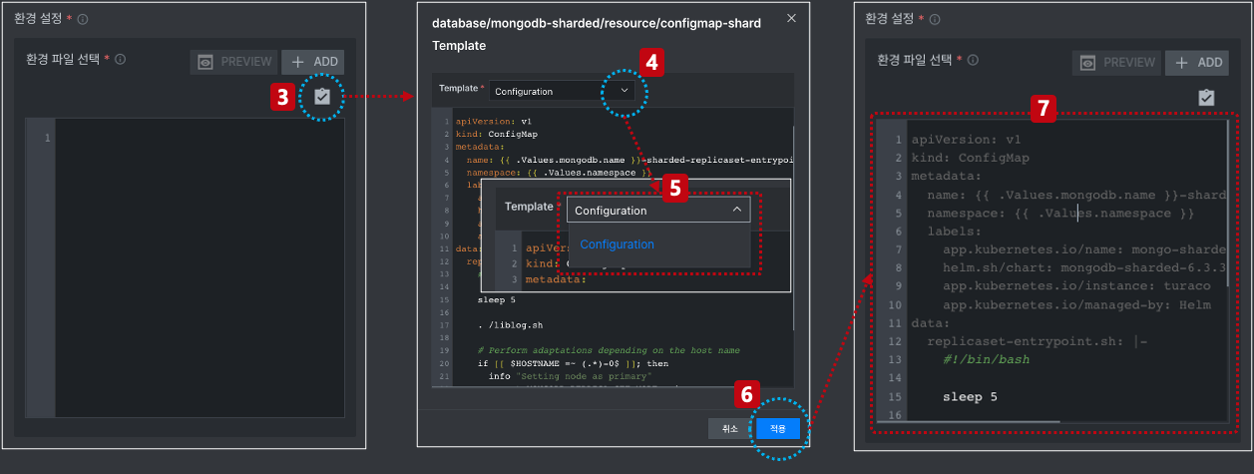Image resolution: width=1254 pixels, height=474 pixels.
Task: Close the configmap-shard template dialog
Action: [792, 18]
